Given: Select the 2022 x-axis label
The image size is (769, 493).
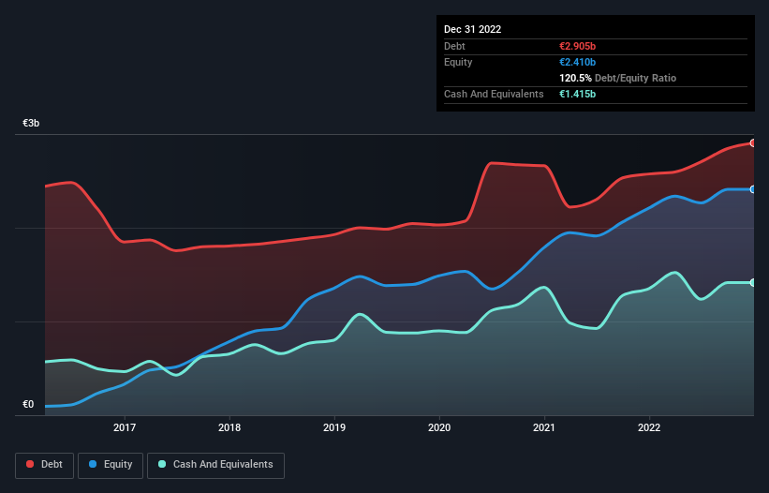Looking at the screenshot, I should [649, 427].
